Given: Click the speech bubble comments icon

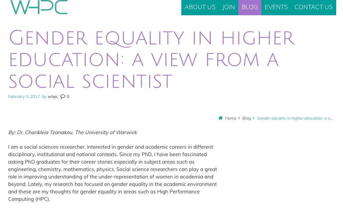Looking at the screenshot, I should click(63, 97).
